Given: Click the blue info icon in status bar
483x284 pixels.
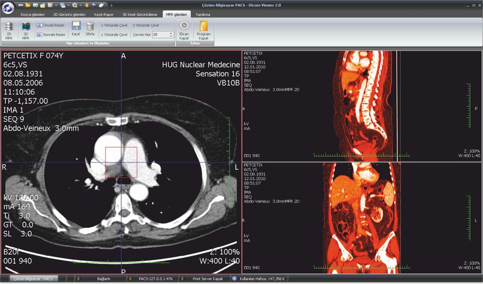Looking at the screenshot, I should coord(234,279).
